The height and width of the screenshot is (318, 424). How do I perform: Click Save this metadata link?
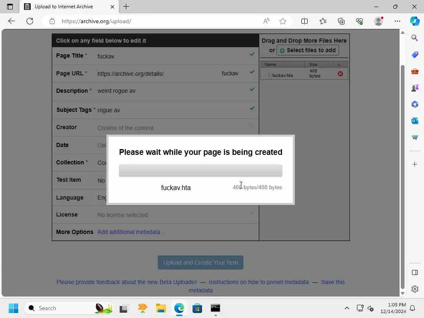pyautogui.click(x=332, y=282)
